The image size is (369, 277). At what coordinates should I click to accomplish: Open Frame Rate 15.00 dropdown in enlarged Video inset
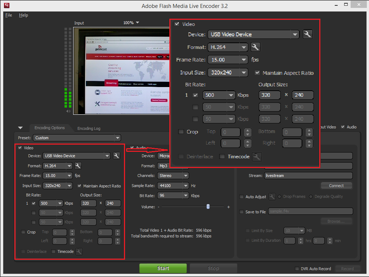(228, 60)
